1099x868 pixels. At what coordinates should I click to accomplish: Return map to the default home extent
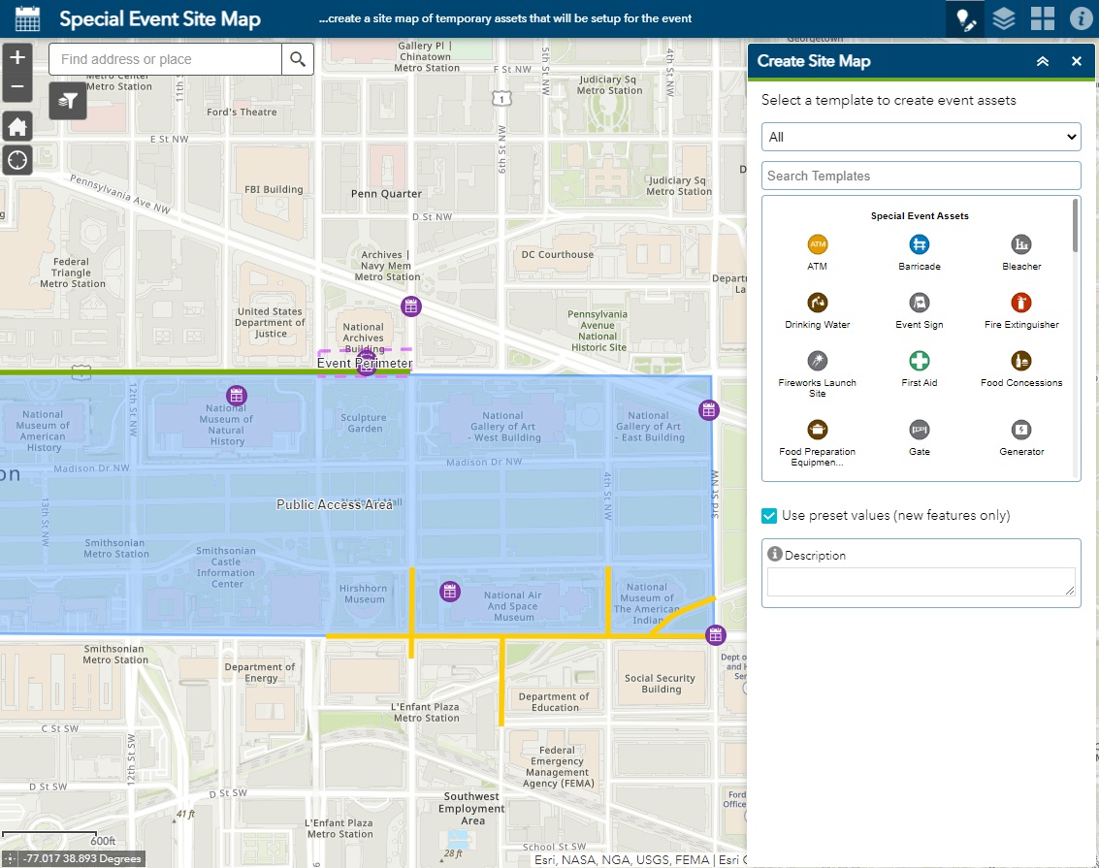[x=17, y=126]
